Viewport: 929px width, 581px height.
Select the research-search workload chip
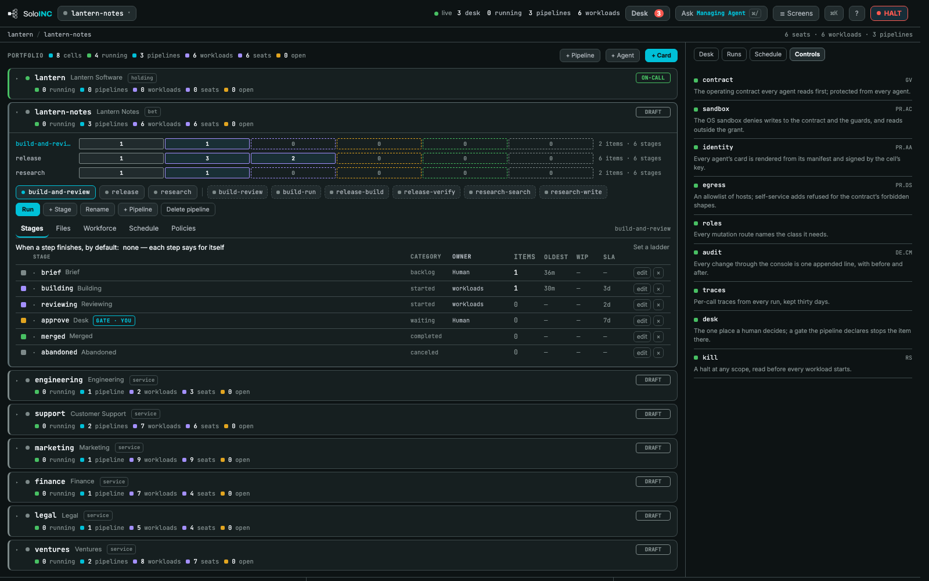(499, 192)
